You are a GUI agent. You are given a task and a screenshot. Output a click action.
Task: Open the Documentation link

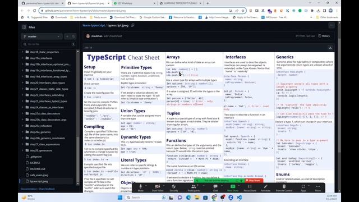[x=29, y=189]
